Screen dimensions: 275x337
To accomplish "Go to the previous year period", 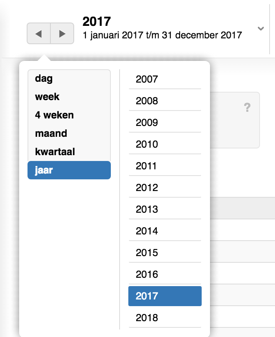I will (39, 34).
